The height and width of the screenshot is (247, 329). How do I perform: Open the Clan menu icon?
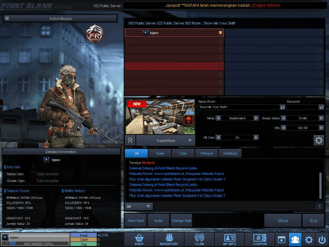[199, 240]
